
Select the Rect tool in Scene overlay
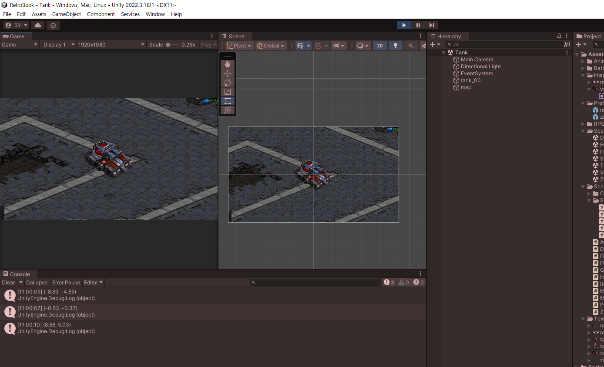(227, 101)
